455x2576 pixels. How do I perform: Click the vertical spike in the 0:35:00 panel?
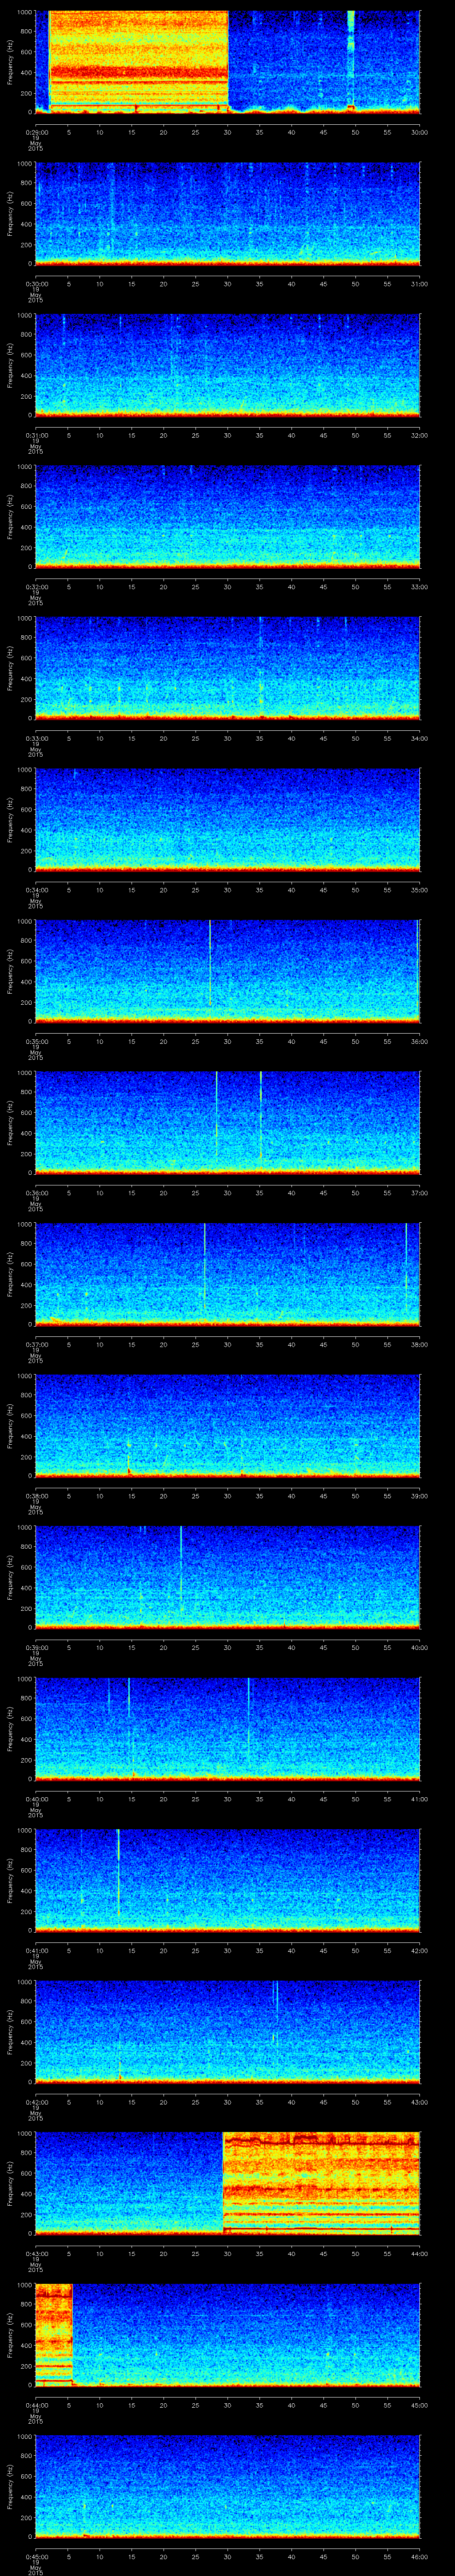[210, 963]
